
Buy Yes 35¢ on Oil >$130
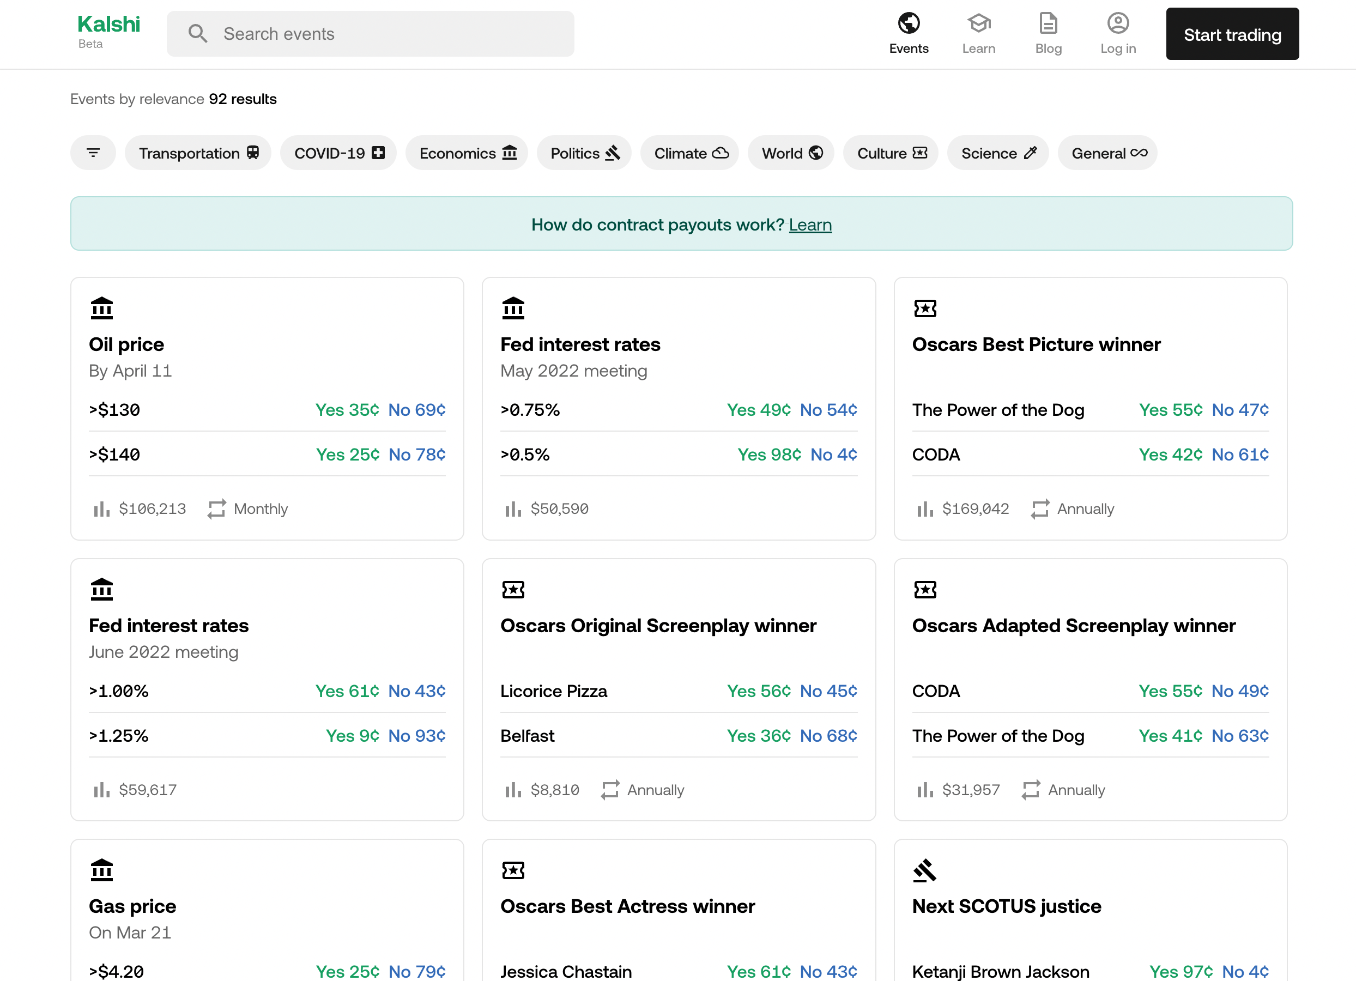click(347, 410)
